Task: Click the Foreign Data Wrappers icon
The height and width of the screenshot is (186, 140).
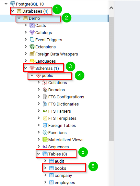Action: [32, 54]
